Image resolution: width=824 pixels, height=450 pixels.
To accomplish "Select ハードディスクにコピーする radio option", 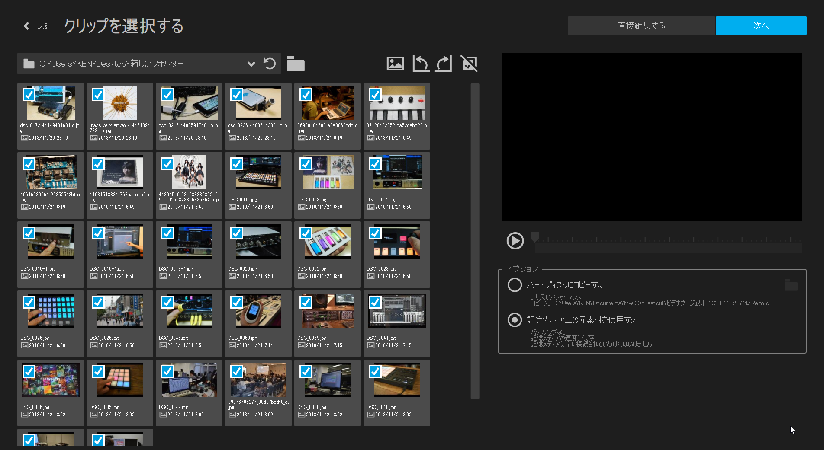I will (515, 285).
